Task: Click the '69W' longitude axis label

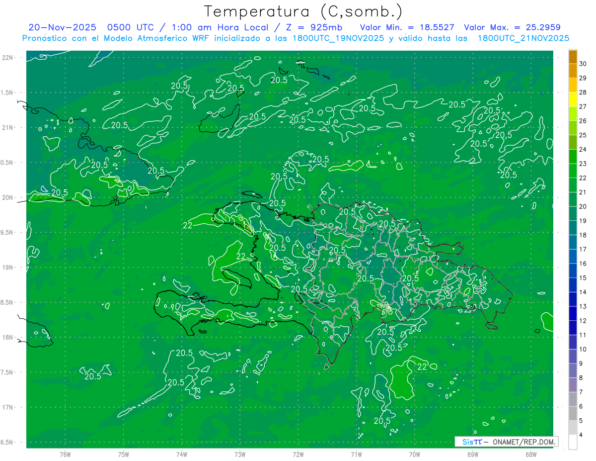Action: pyautogui.click(x=473, y=455)
